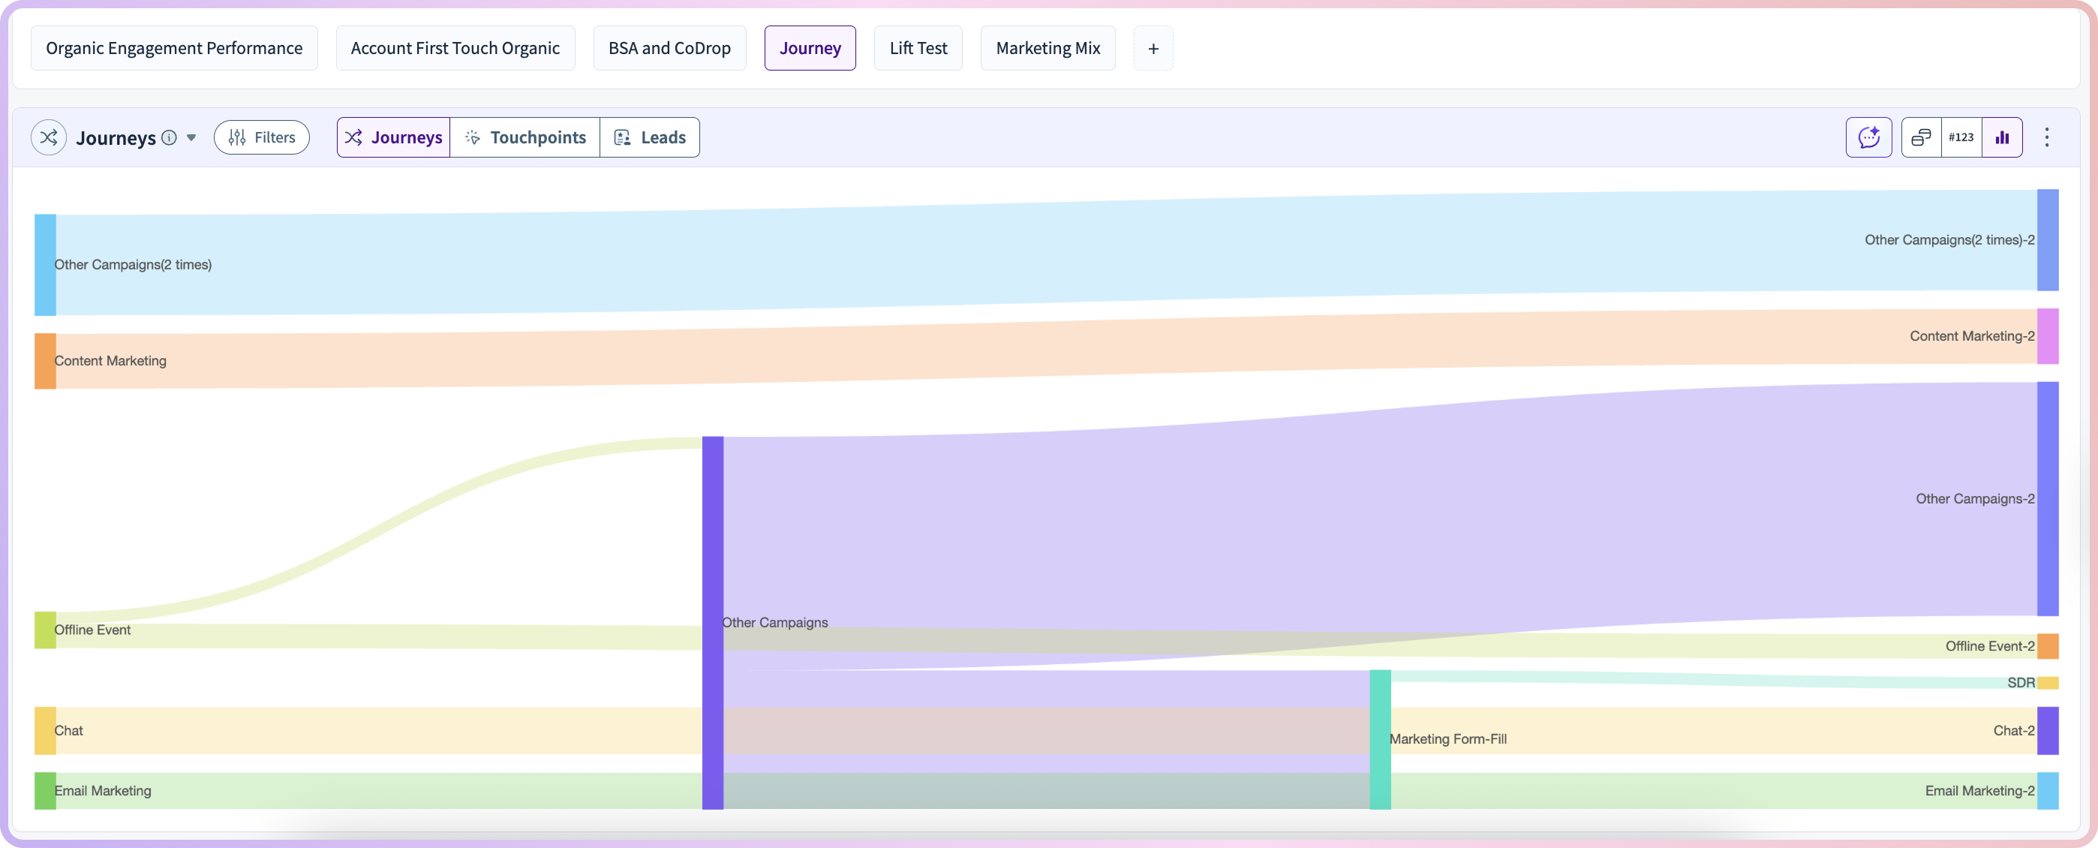Viewport: 2098px width, 848px height.
Task: Click the stacked cards view icon
Action: click(x=1921, y=137)
